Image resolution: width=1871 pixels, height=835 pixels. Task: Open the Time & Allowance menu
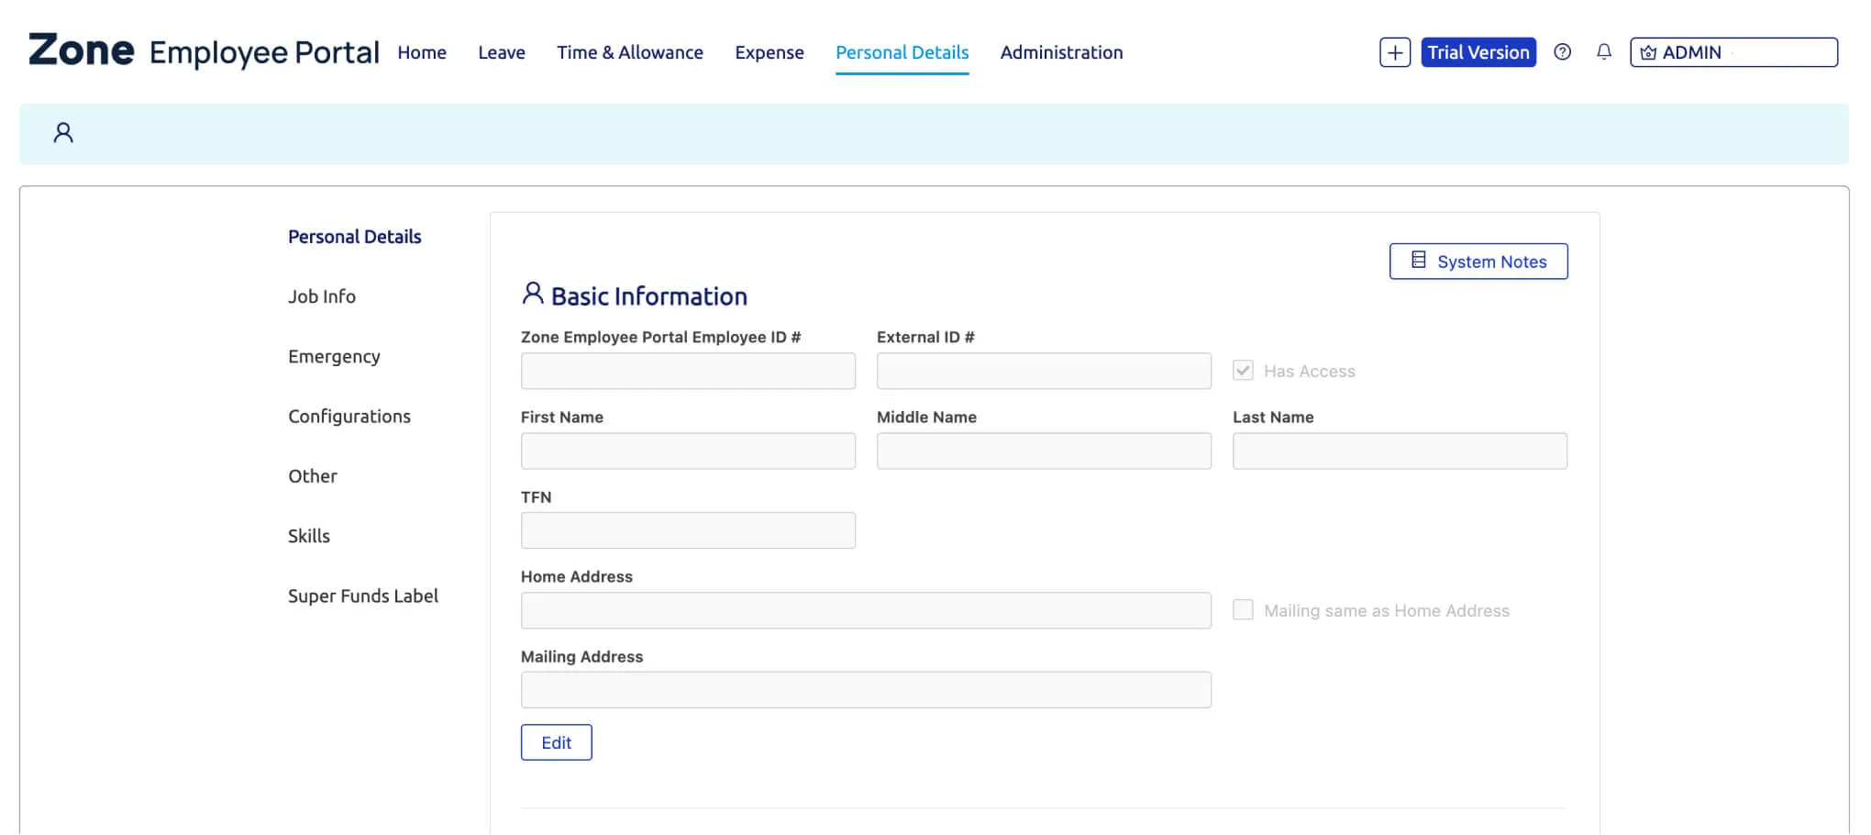630,52
